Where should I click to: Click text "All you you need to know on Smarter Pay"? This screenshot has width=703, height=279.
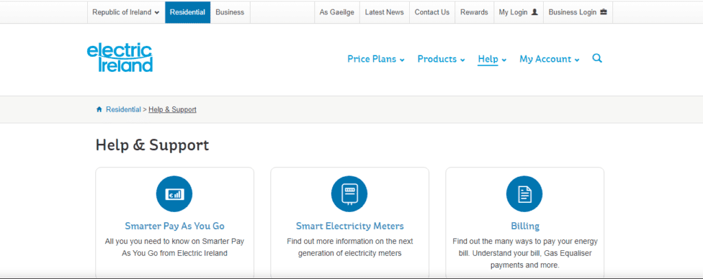174,241
